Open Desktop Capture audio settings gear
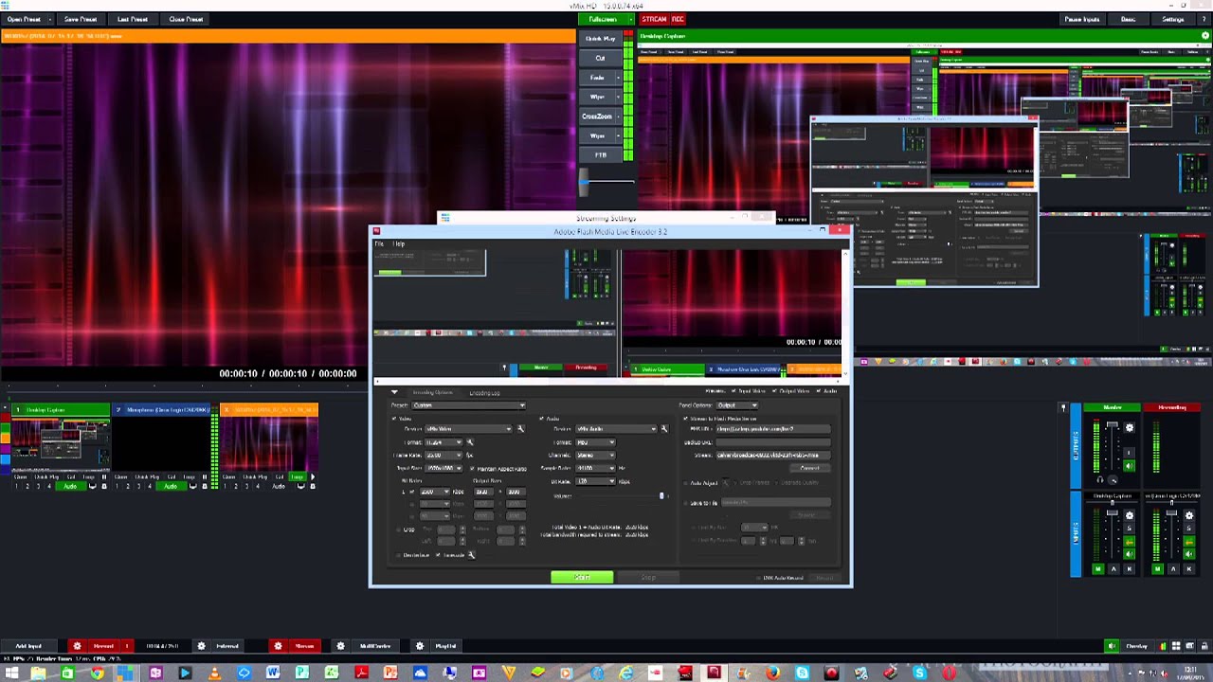The width and height of the screenshot is (1213, 682). point(1129,515)
